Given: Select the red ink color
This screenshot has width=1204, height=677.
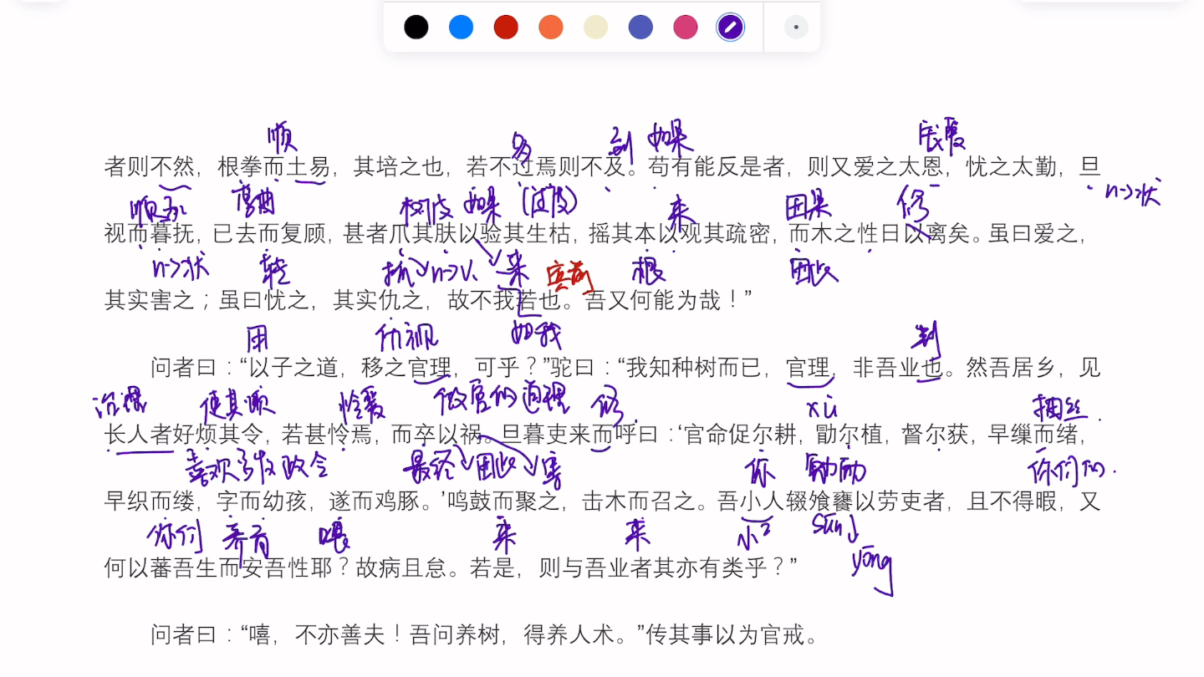Looking at the screenshot, I should click(506, 27).
